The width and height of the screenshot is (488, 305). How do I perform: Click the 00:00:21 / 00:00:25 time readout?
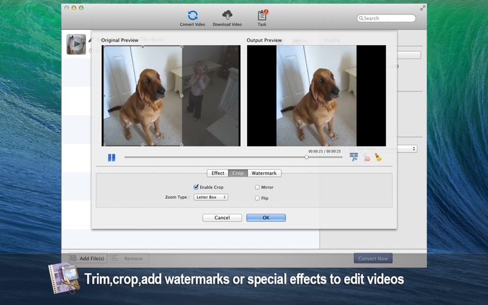[x=325, y=151]
